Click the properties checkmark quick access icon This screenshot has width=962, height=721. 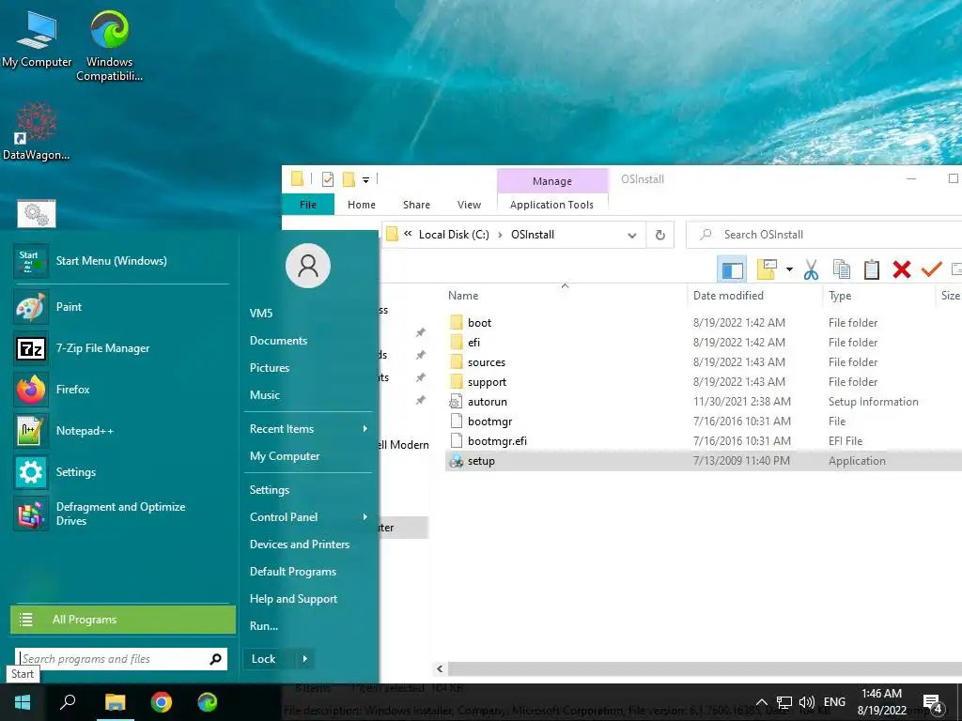pyautogui.click(x=328, y=179)
